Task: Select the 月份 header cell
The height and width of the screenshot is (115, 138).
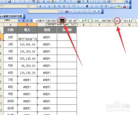Action: [x=10, y=30]
